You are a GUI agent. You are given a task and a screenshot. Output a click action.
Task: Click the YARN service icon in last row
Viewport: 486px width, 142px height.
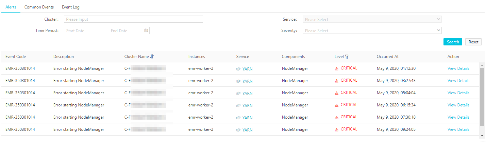238,130
